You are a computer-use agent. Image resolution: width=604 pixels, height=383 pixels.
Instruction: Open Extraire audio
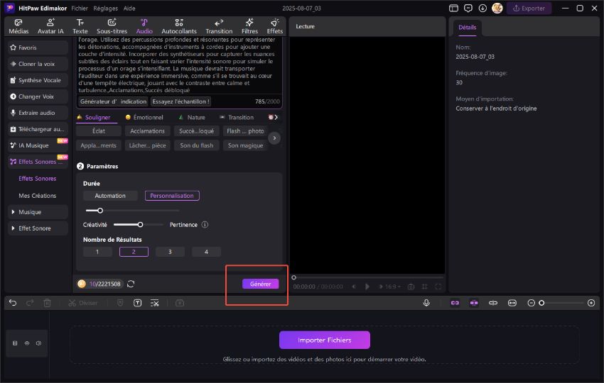click(x=38, y=113)
